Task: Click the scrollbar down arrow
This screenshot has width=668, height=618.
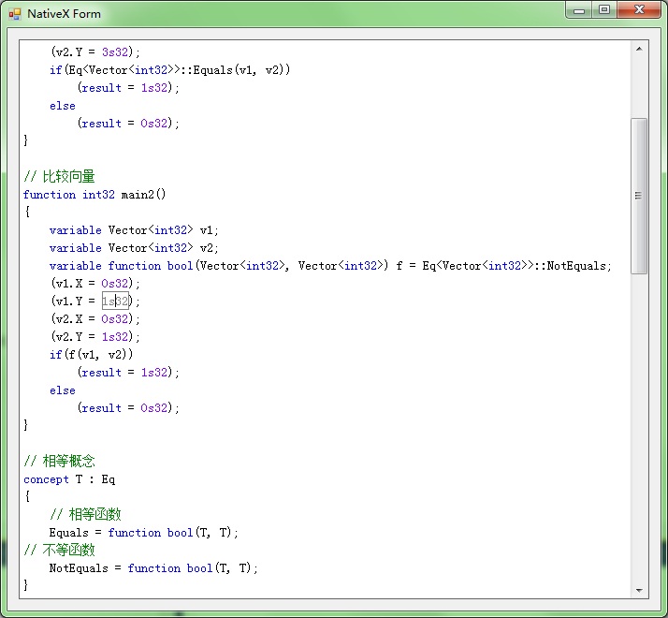Action: click(x=639, y=590)
